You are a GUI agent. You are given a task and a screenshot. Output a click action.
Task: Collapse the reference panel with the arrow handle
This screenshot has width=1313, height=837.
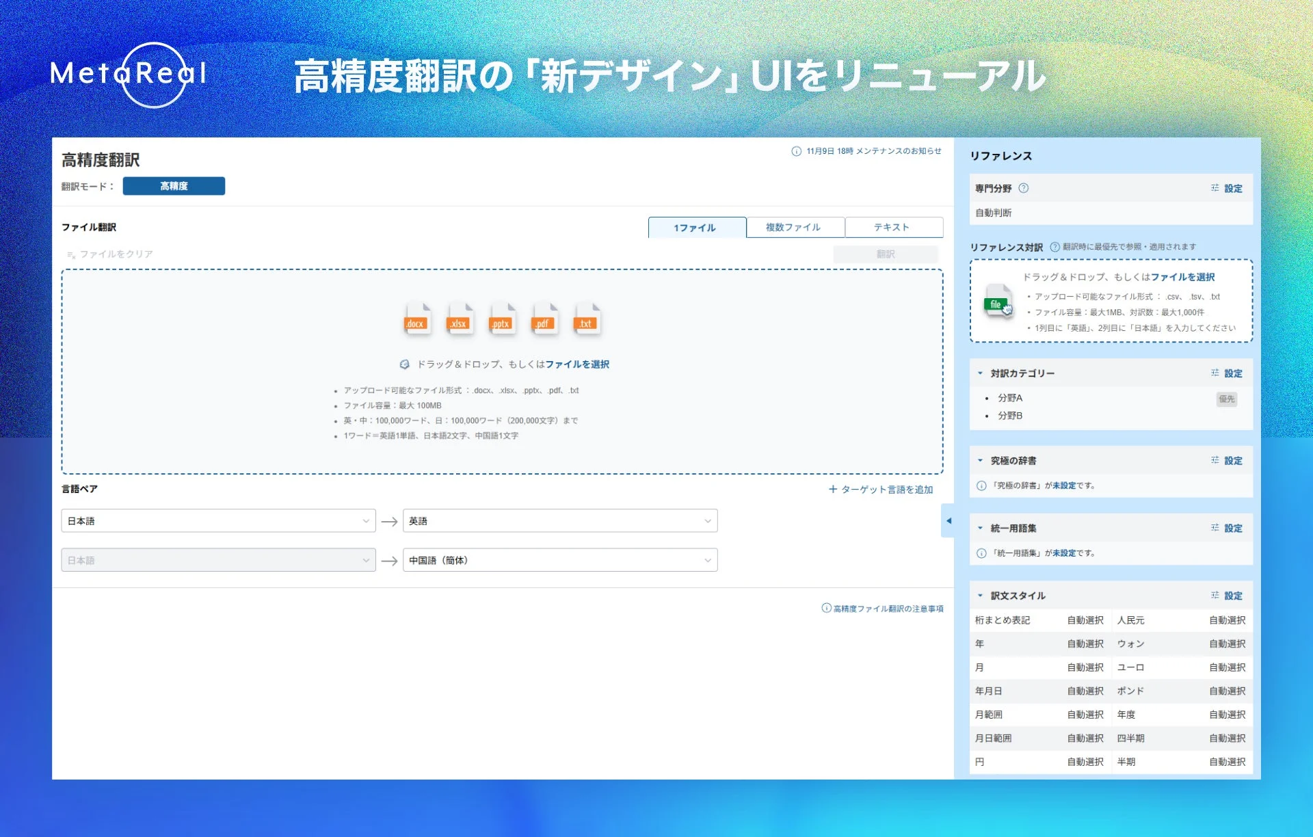(x=949, y=521)
